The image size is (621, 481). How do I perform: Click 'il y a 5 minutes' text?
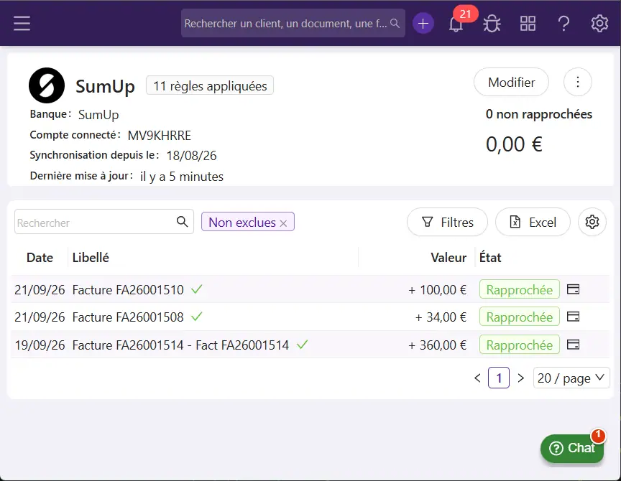click(182, 177)
